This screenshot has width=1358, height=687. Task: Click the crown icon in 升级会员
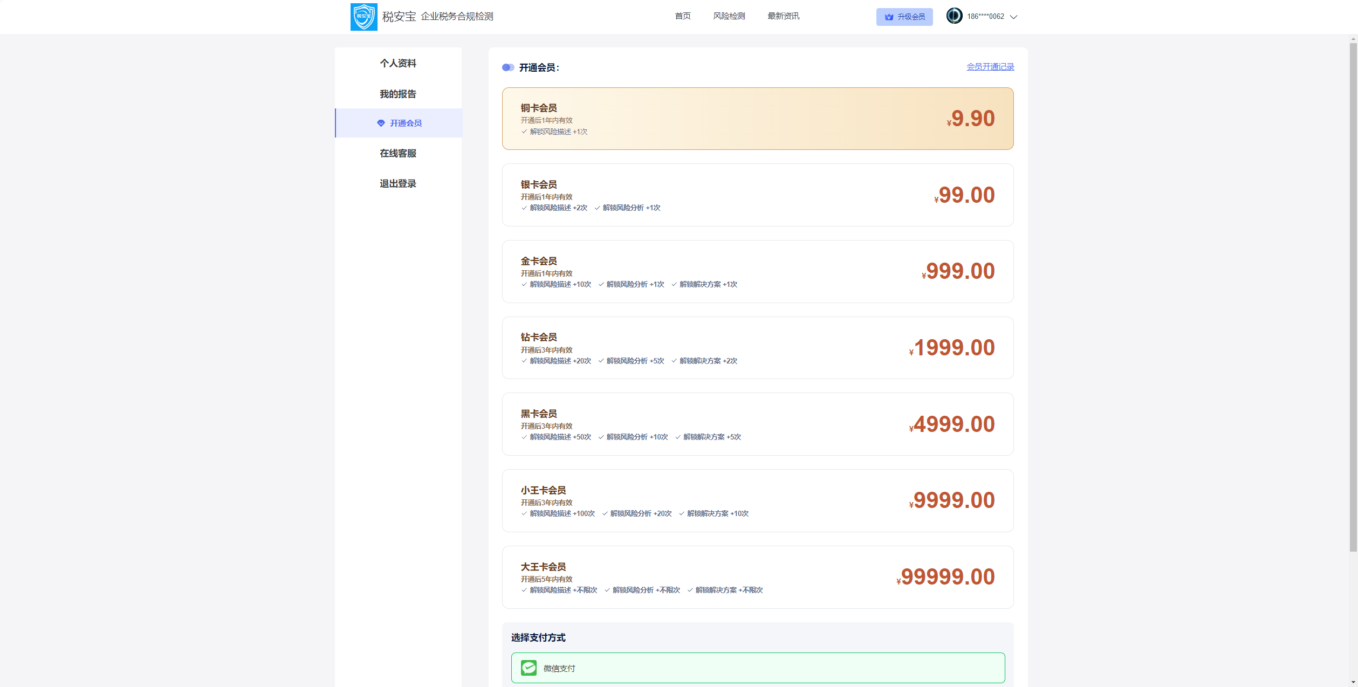(x=889, y=17)
